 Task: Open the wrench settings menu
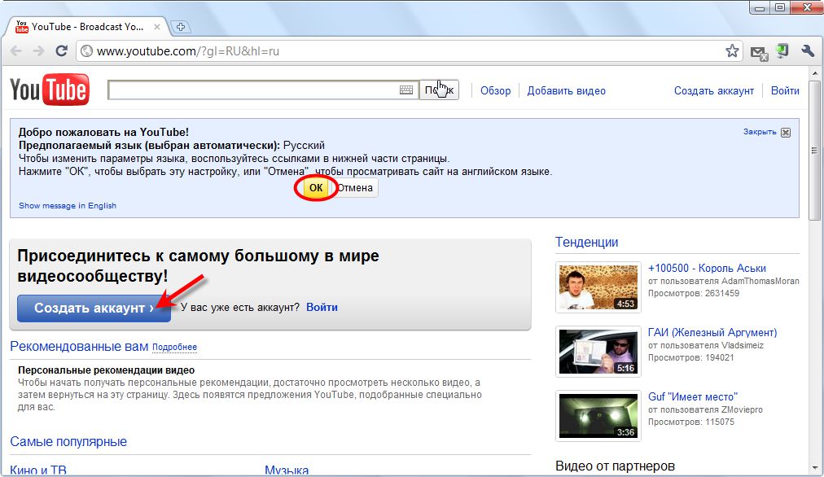(x=808, y=51)
